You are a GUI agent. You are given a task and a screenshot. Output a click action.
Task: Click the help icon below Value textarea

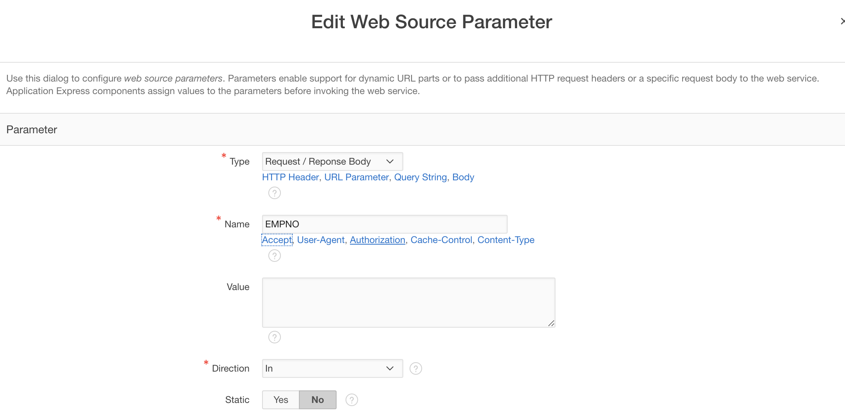click(274, 337)
